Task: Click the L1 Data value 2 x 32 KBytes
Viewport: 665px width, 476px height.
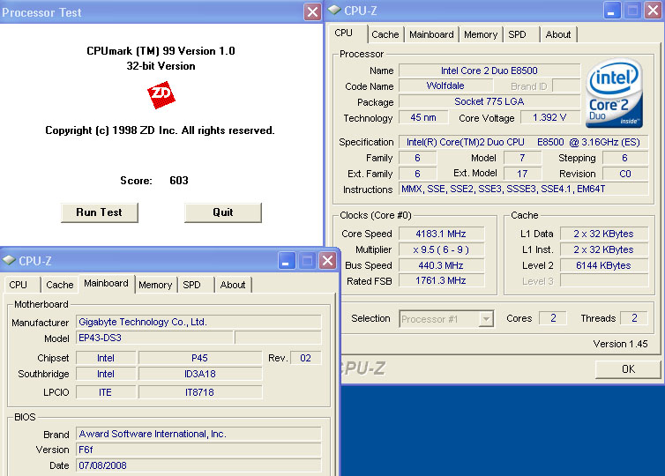Action: click(603, 234)
